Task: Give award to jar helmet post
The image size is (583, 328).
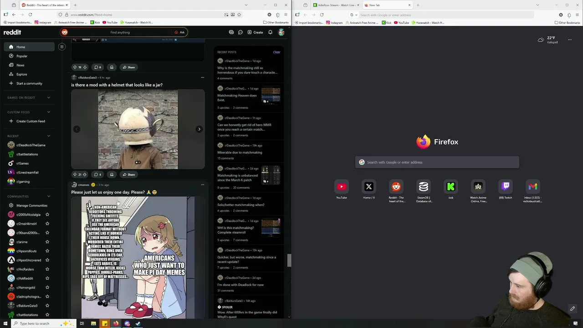Action: [112, 174]
